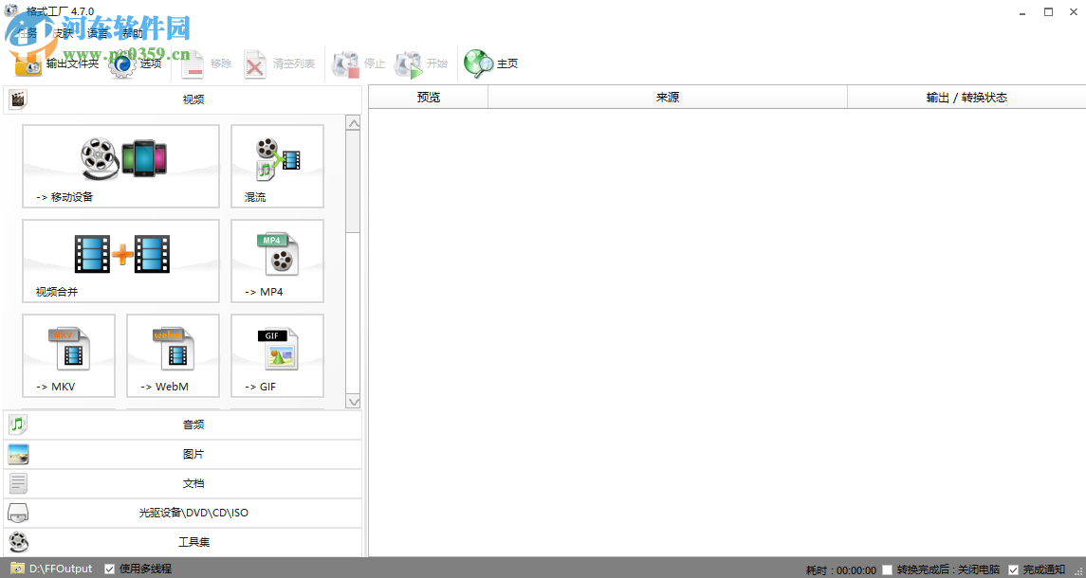This screenshot has height=578, width=1086.
Task: Click the optical drive category icon
Action: pos(19,513)
